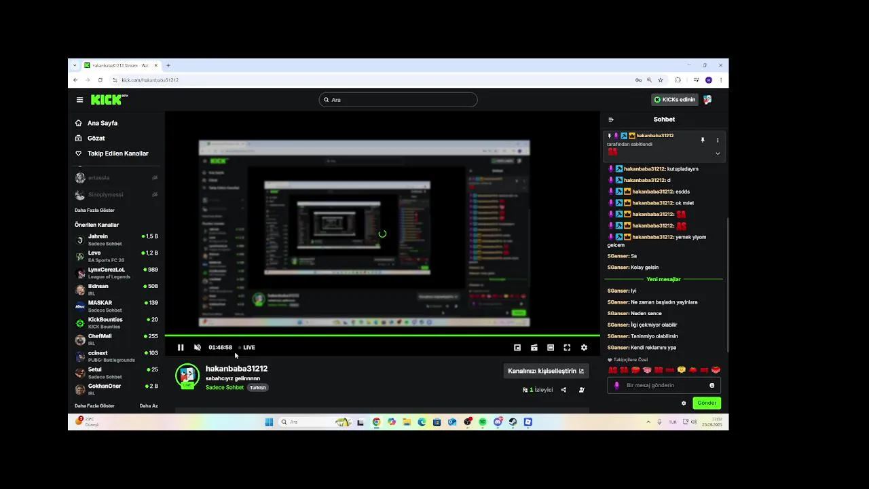Open the KickBounties channel

tap(116, 323)
